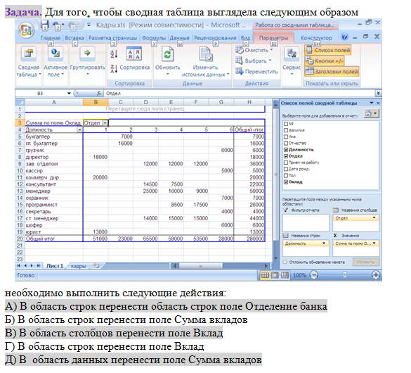Expand the formula bar chevron

click(x=378, y=93)
